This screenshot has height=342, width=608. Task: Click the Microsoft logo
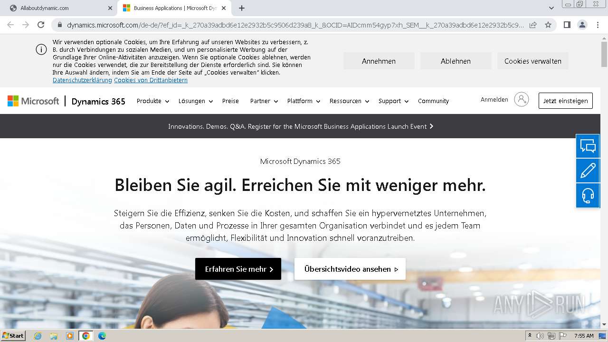tap(33, 101)
